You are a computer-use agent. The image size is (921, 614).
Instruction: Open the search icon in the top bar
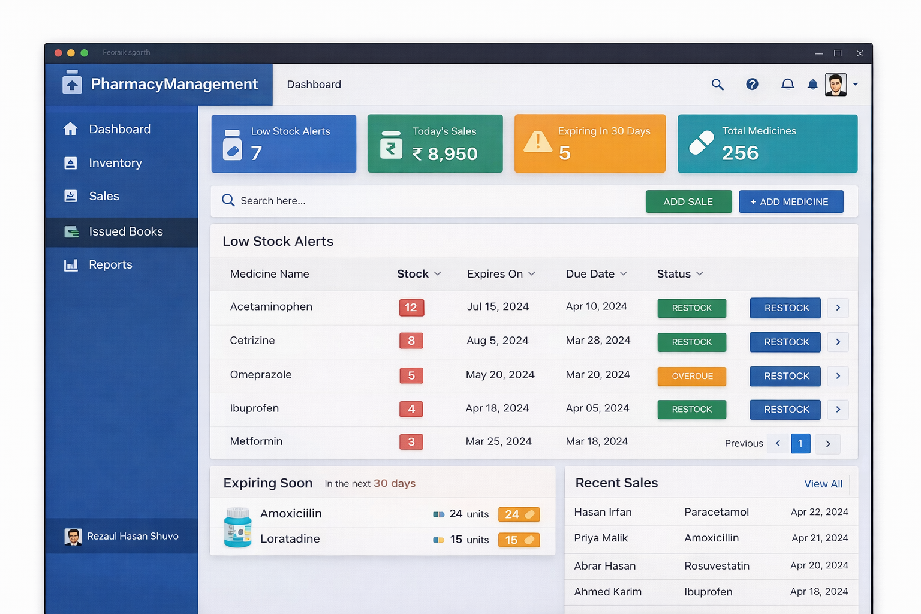717,85
